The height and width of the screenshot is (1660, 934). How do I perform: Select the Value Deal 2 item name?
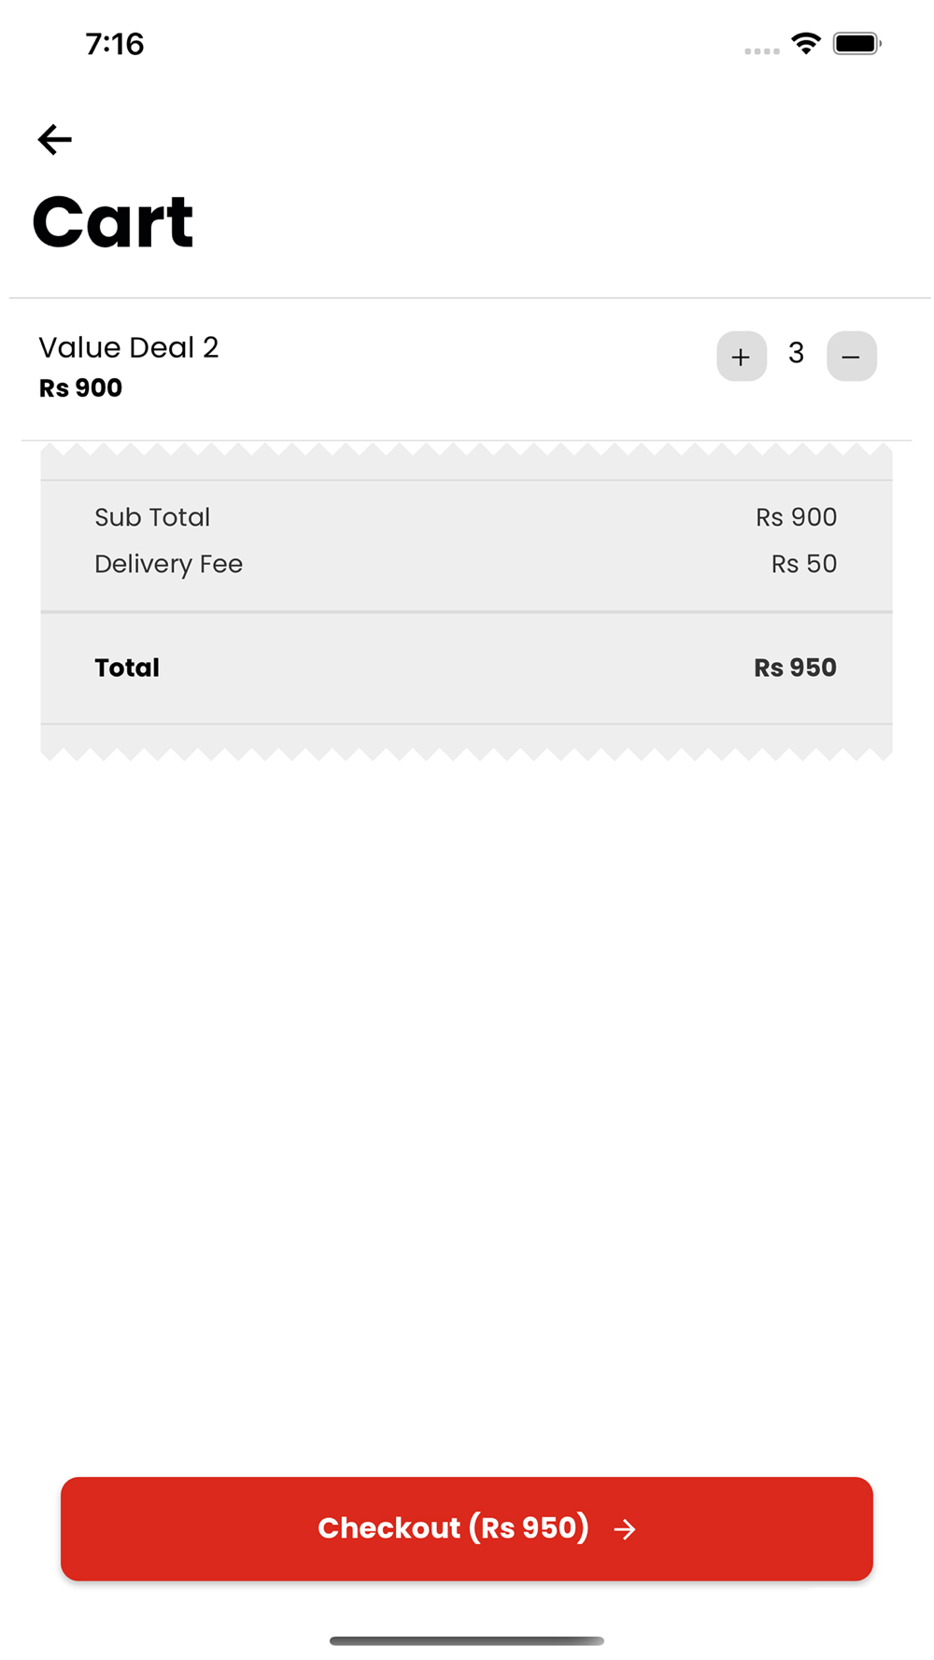pos(129,347)
